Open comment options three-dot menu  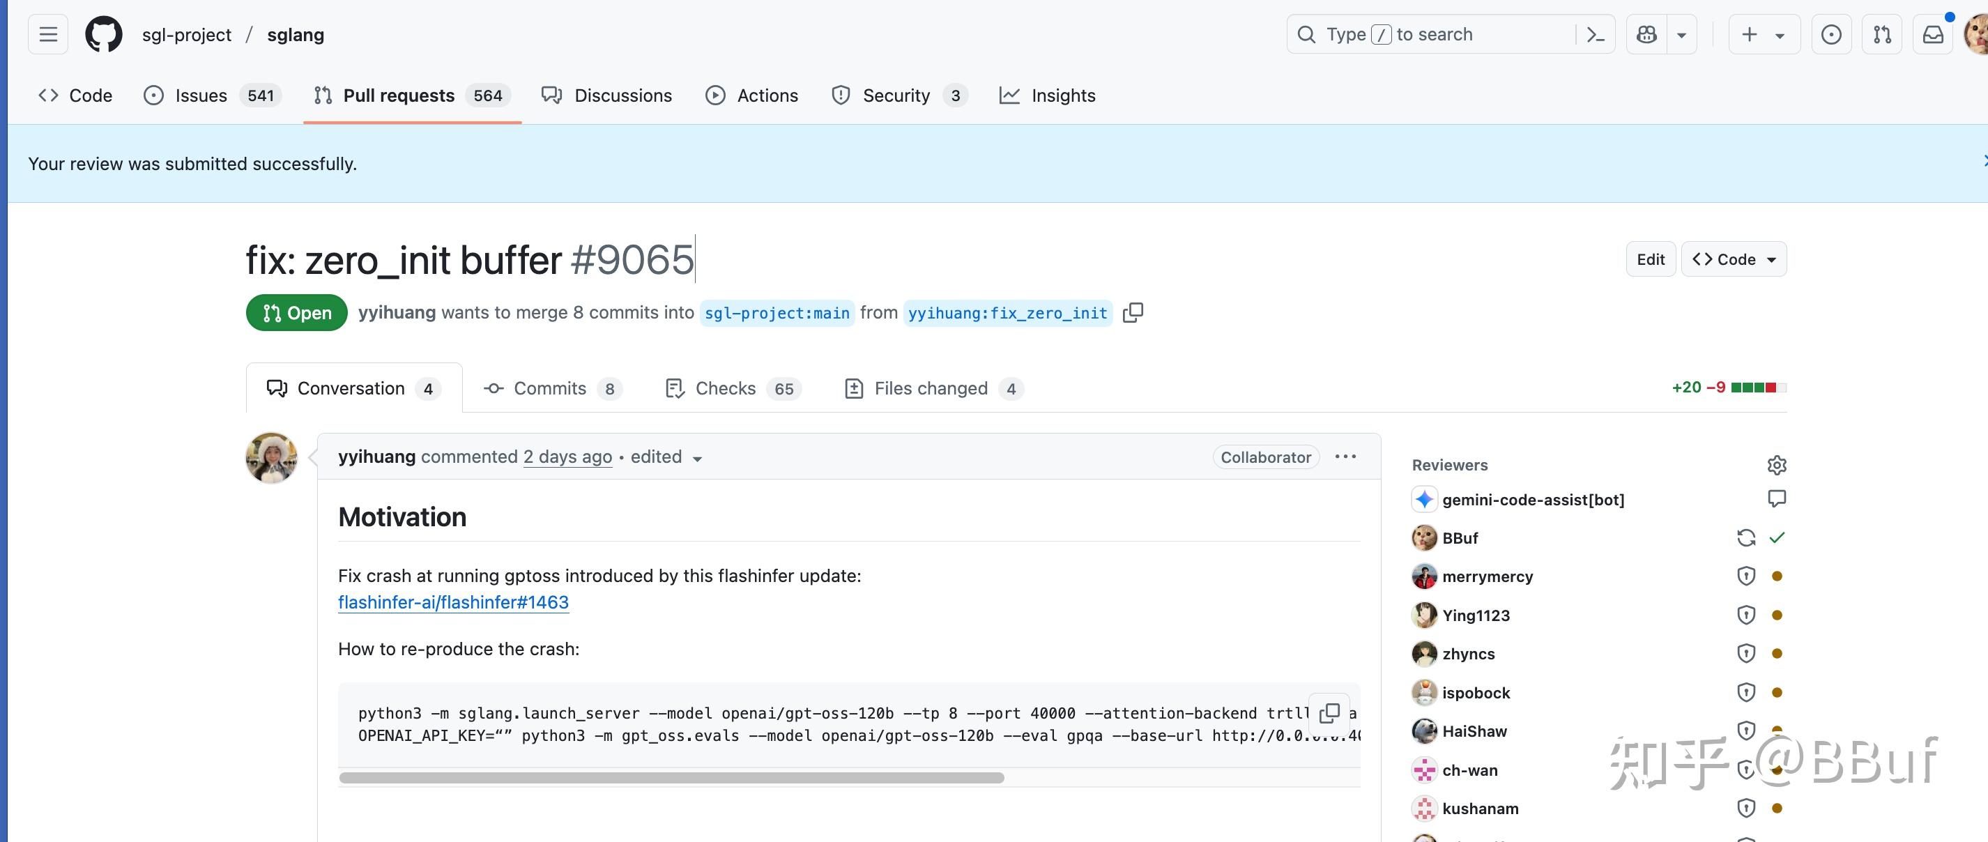pyautogui.click(x=1345, y=457)
